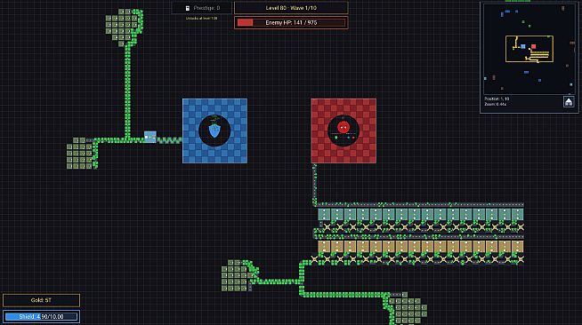The height and width of the screenshot is (325, 582).
Task: Click the Enemy HP progress bar
Action: (x=291, y=22)
